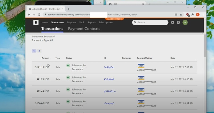Click the $21.25 USD amount
The height and width of the screenshot is (113, 214).
[43, 79]
